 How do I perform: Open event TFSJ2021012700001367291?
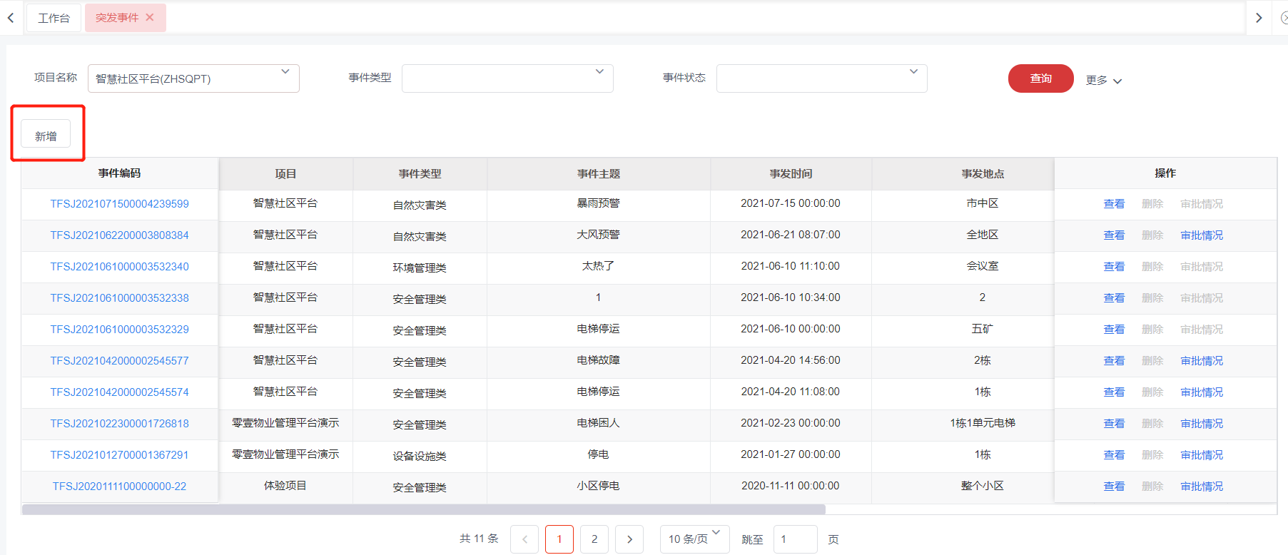click(x=119, y=455)
